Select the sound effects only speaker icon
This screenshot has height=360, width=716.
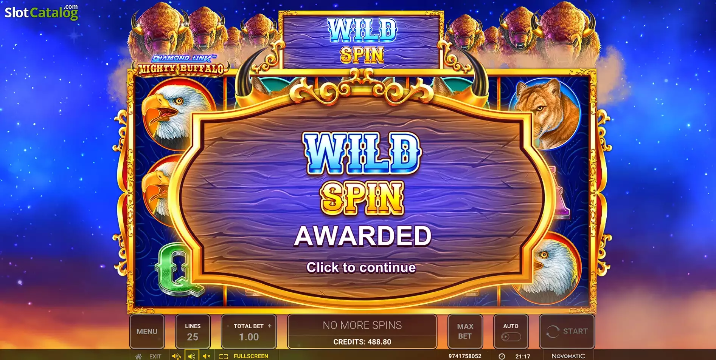[x=192, y=356]
